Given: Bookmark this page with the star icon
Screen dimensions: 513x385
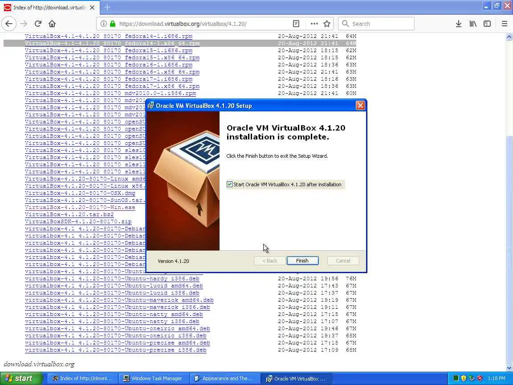Looking at the screenshot, I should [x=326, y=24].
